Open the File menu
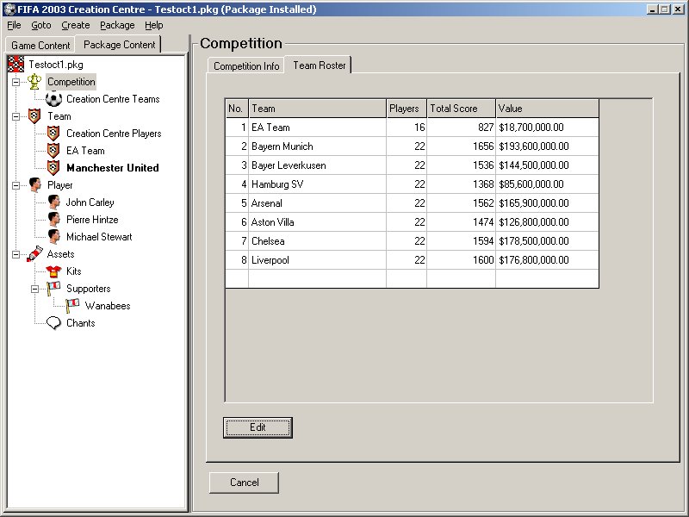 click(14, 25)
